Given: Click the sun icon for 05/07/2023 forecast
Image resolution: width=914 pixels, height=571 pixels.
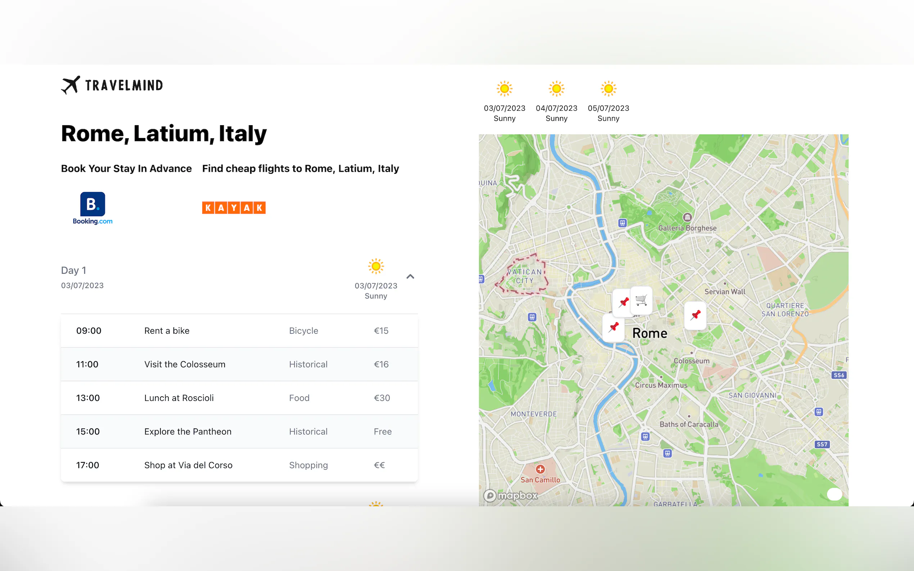Looking at the screenshot, I should (x=608, y=89).
